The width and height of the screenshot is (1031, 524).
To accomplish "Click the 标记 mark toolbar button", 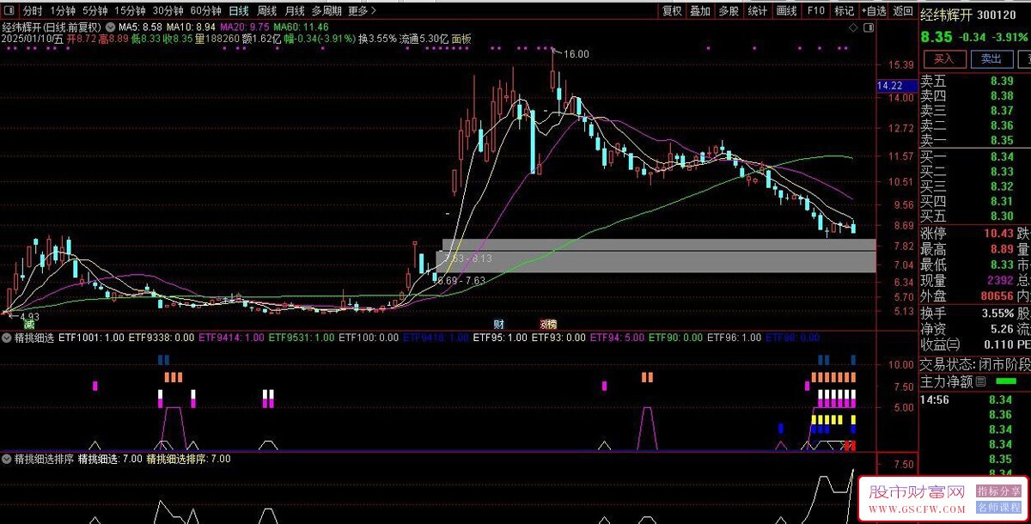I will pos(844,11).
